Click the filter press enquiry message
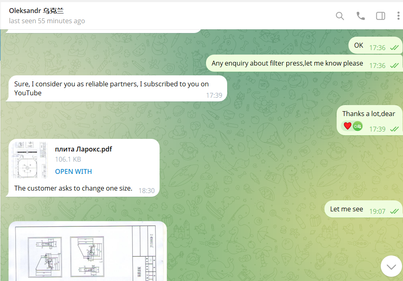 pos(287,64)
